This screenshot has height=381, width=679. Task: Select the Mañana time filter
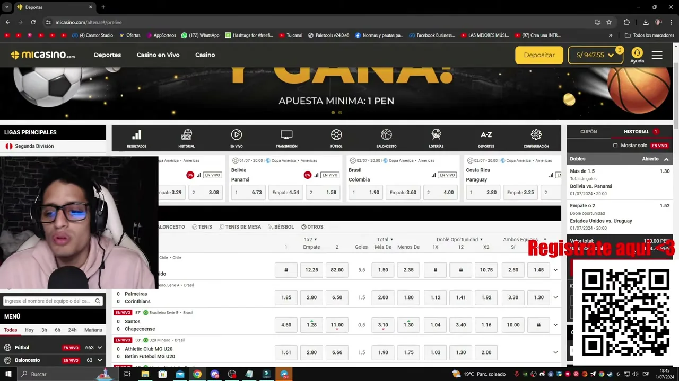pos(93,330)
